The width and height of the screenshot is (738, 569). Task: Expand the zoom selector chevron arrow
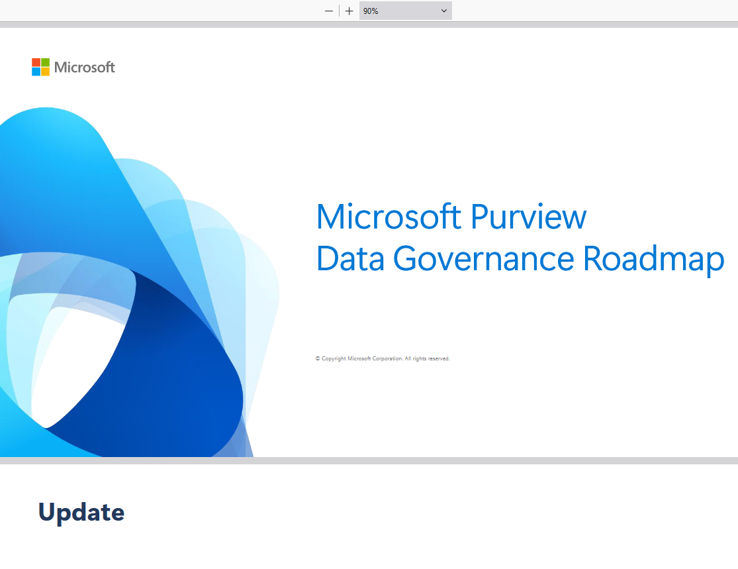point(444,11)
